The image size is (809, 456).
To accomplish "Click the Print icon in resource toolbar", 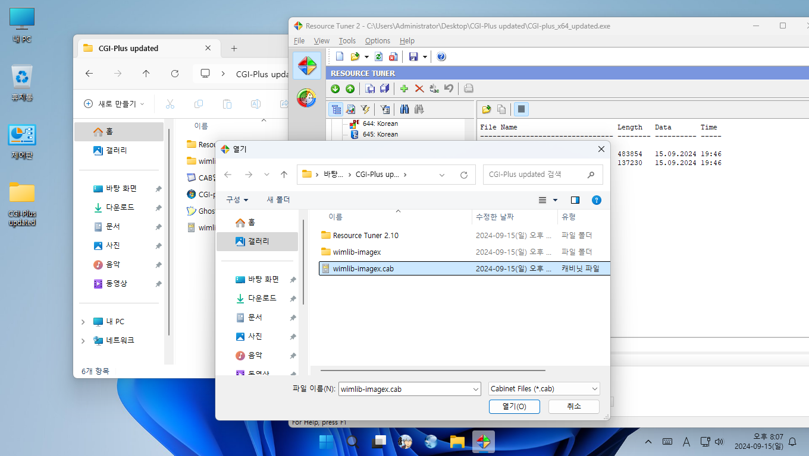I will (469, 88).
